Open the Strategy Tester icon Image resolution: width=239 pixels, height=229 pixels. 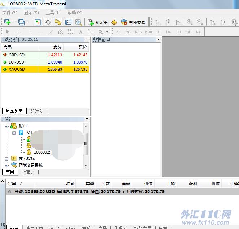pos(78,22)
